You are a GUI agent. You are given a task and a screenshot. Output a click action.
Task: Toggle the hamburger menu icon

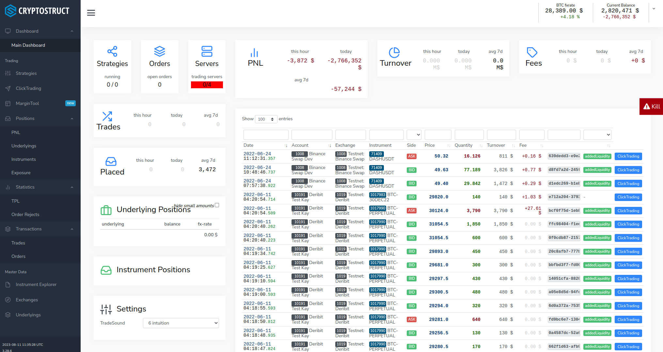point(91,13)
